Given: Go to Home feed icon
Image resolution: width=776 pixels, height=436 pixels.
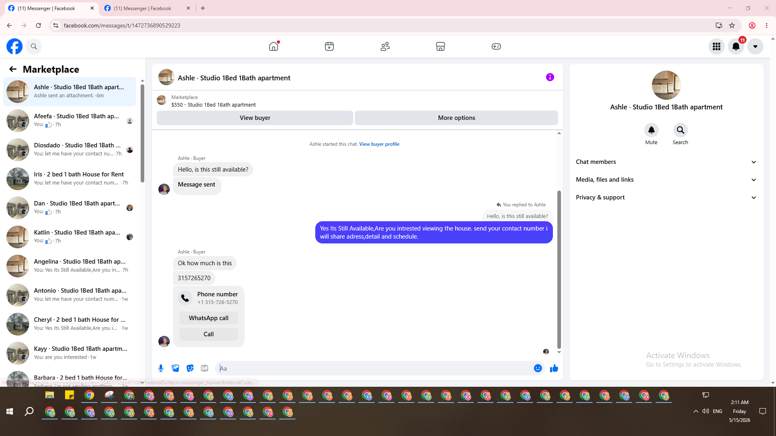Looking at the screenshot, I should (x=274, y=46).
